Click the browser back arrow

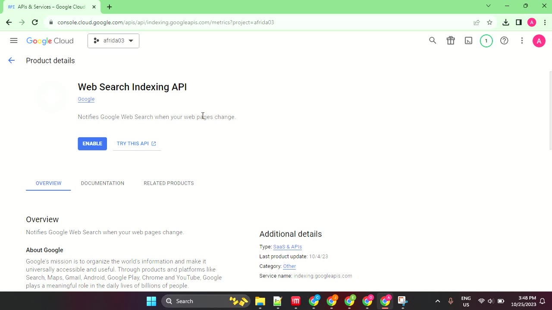coord(9,22)
